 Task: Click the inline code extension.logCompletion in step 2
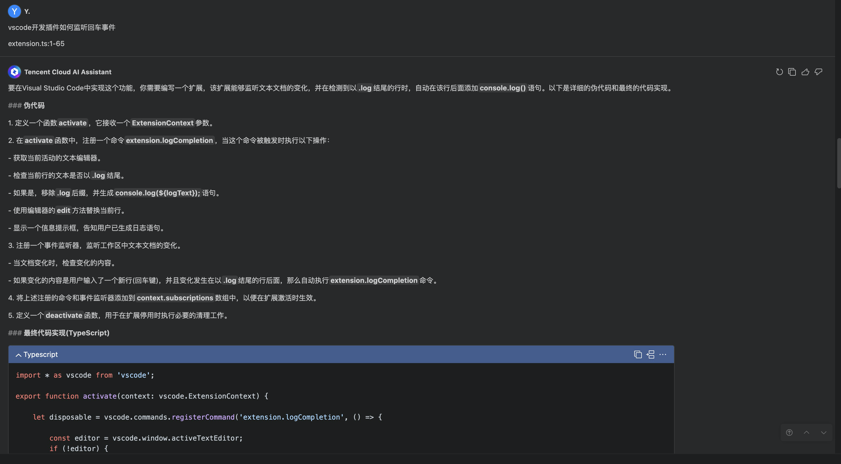169,140
